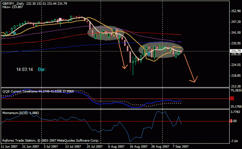The image size is (242, 149).
Task: Select the 25.1766 QQE scale value
Action: tap(236, 106)
